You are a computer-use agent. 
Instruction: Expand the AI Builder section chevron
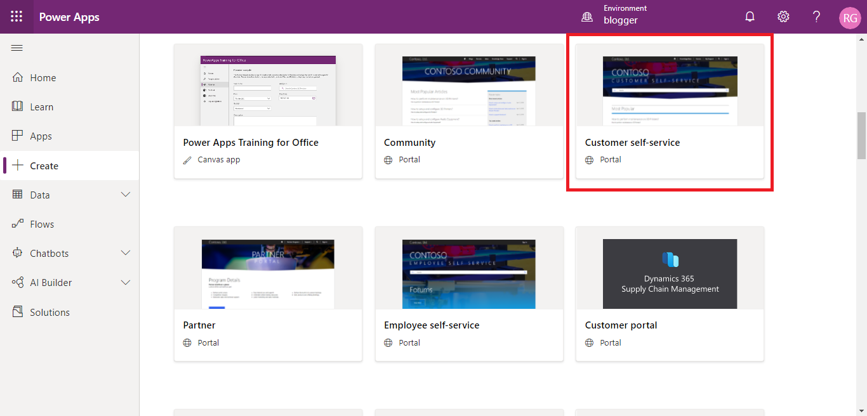click(125, 282)
